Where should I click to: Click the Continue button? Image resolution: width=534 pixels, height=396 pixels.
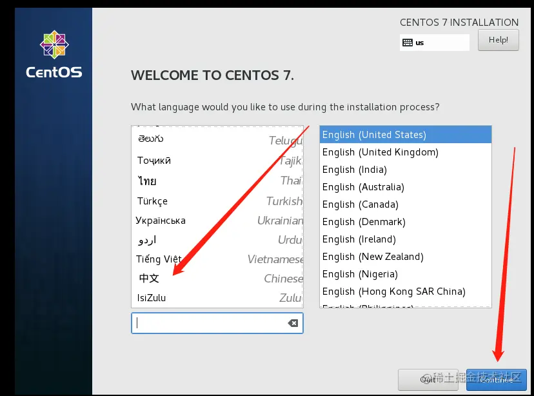click(496, 380)
